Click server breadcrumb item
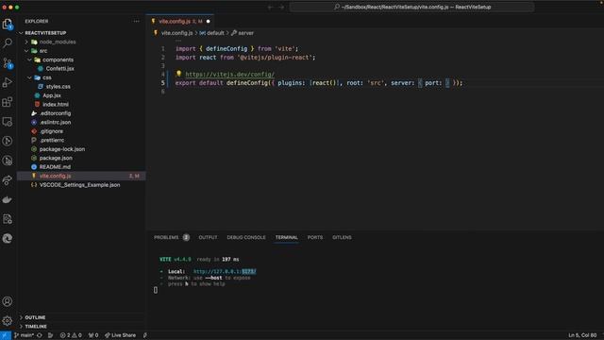604x340 pixels. coord(245,33)
